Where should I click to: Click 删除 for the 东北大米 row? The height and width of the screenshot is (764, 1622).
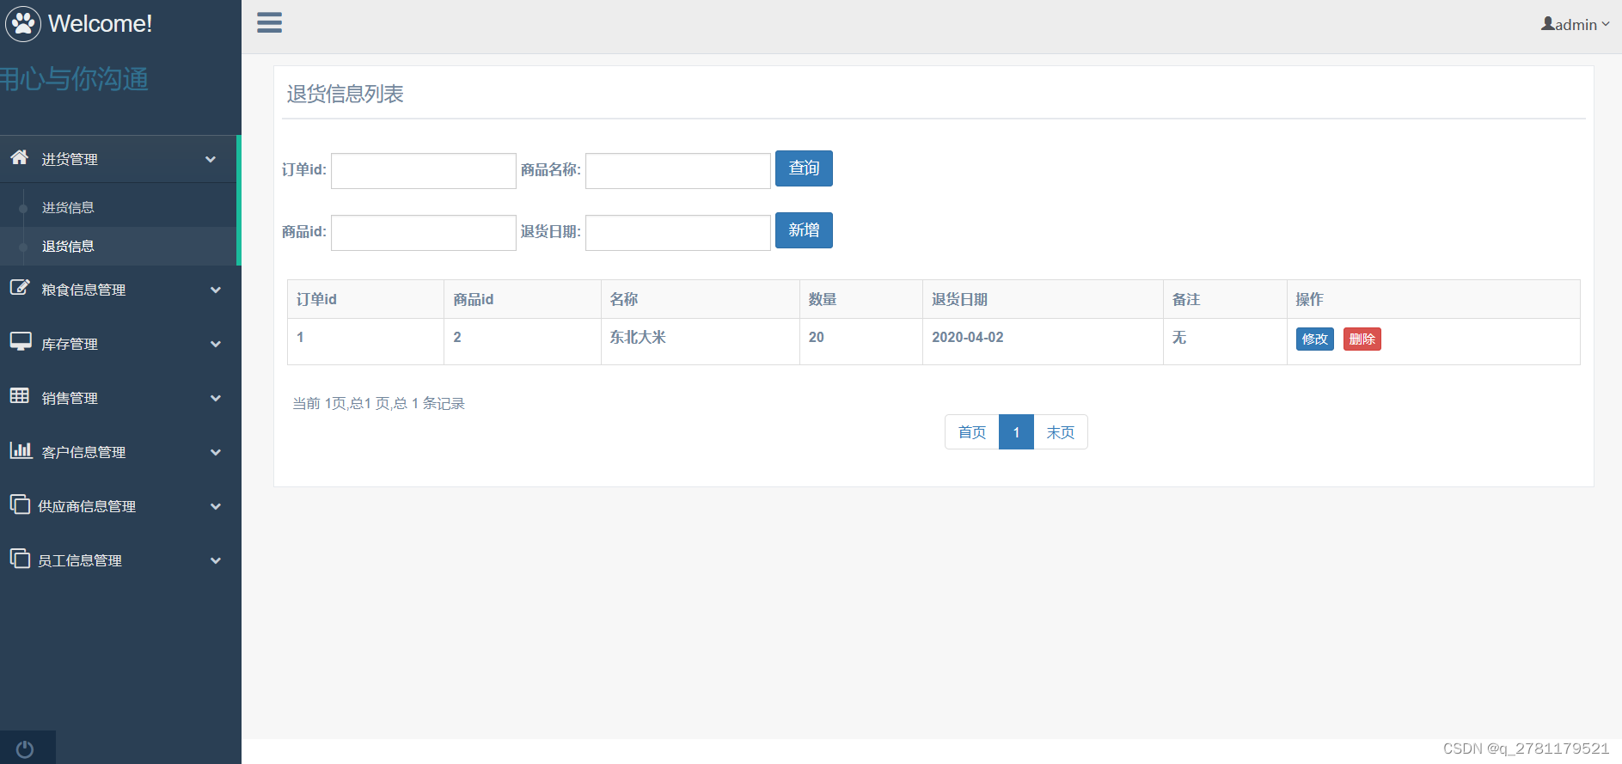click(x=1362, y=339)
